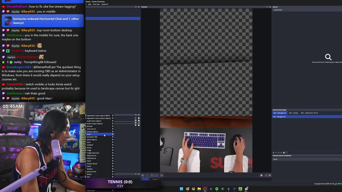Select SVG source entry
342x192 pixels.
click(x=99, y=177)
